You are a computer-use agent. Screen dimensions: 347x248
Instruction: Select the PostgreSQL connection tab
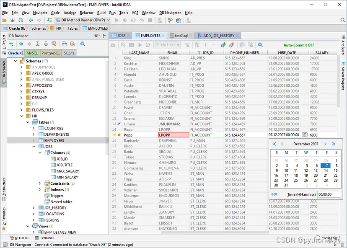51,53
